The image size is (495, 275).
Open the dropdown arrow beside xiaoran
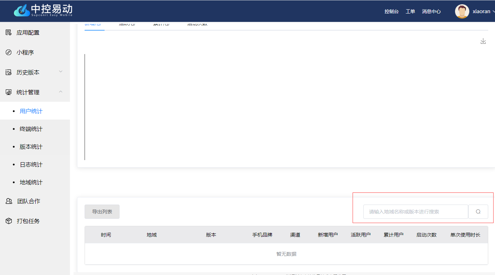coord(493,11)
